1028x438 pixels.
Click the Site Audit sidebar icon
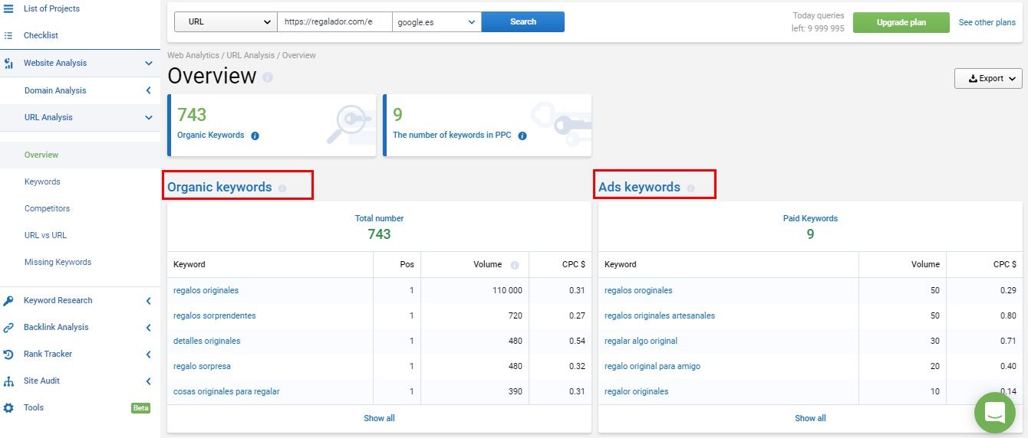tap(8, 381)
